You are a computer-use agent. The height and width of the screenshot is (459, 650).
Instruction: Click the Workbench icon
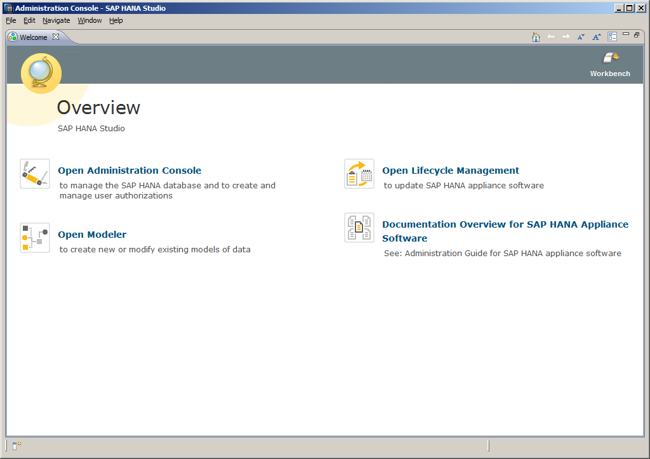(609, 59)
